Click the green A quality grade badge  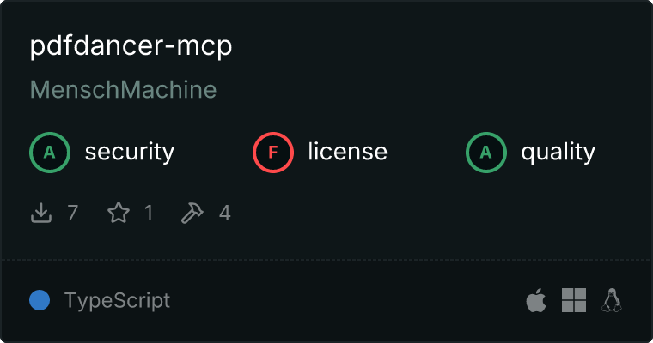pos(486,153)
